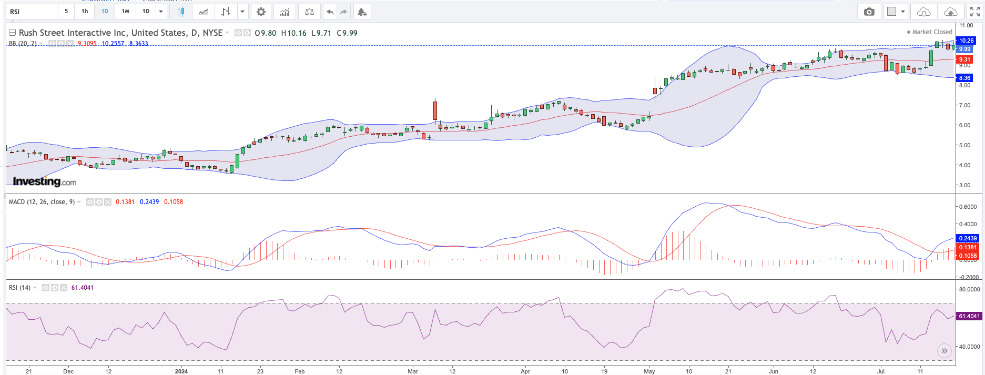Open the indicators menu
The height and width of the screenshot is (375, 985).
pos(285,12)
